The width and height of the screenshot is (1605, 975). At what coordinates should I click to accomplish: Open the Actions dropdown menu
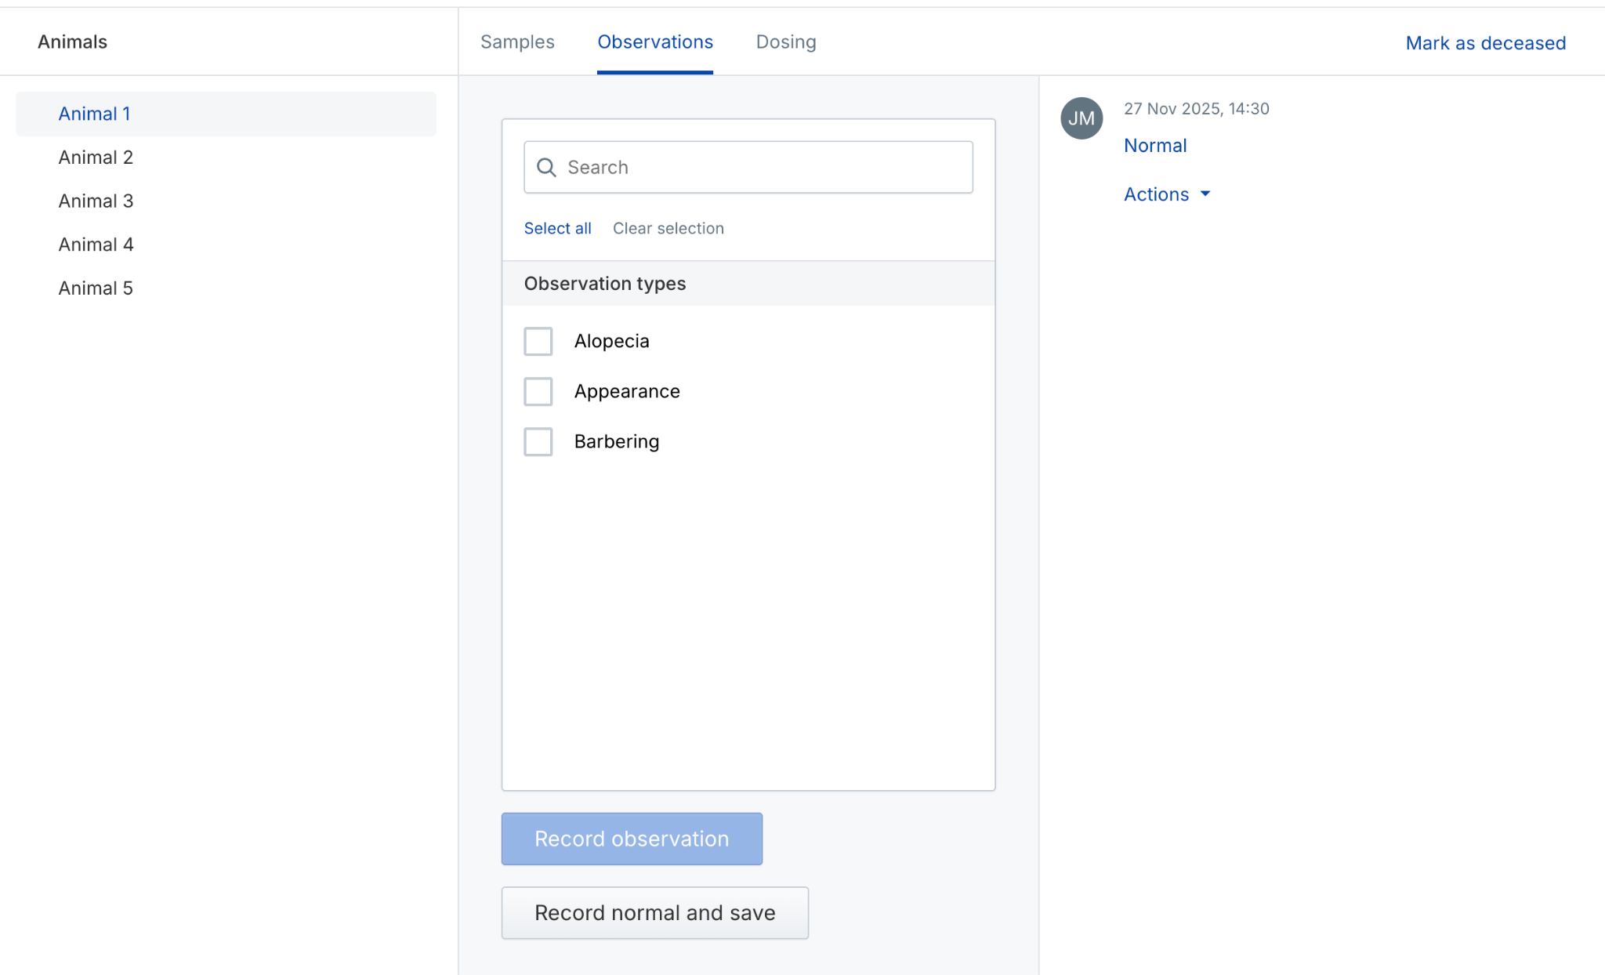pos(1157,194)
